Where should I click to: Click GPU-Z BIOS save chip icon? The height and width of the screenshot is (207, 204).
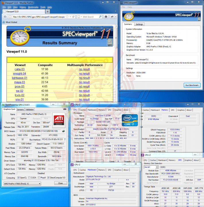click(63, 131)
